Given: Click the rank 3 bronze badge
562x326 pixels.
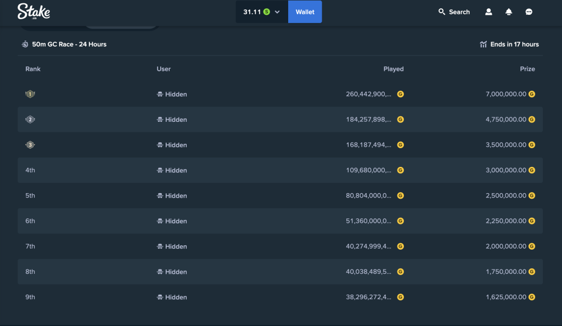Looking at the screenshot, I should [x=30, y=145].
